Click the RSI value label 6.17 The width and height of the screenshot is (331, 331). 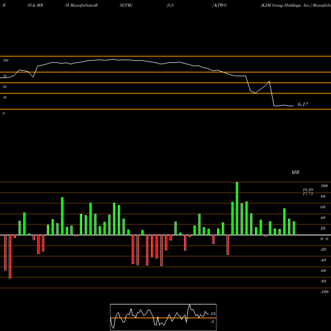tap(303, 104)
